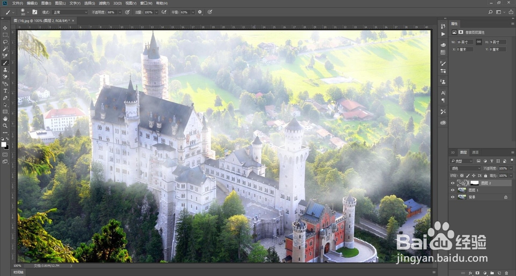Click the Change Screen Mode icon
The image size is (516, 276).
coord(5,161)
